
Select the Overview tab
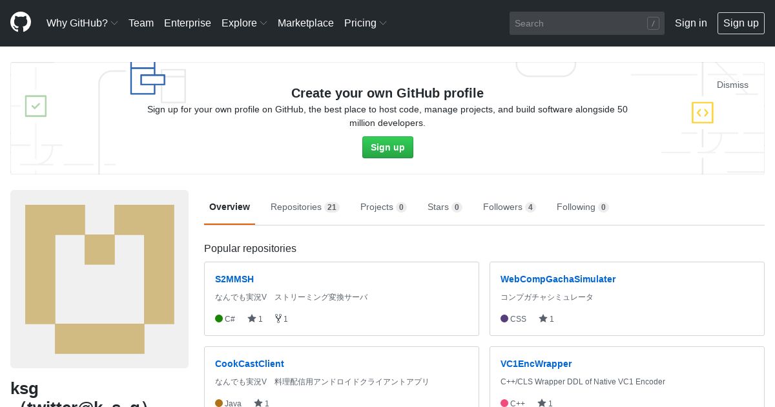tap(229, 207)
